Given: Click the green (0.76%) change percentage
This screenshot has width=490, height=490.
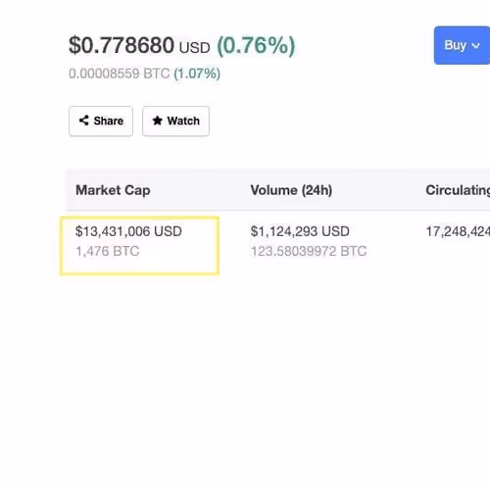Looking at the screenshot, I should pos(256,45).
